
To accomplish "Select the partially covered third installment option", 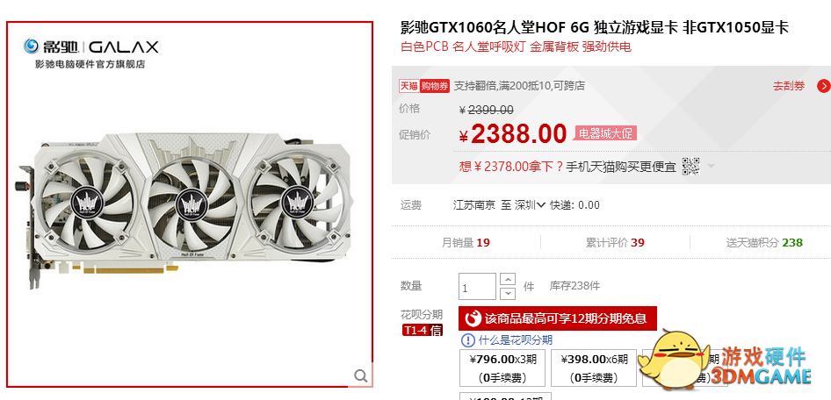I will click(683, 368).
